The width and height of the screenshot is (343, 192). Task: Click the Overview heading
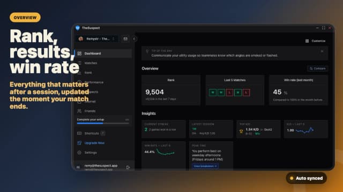pyautogui.click(x=150, y=68)
